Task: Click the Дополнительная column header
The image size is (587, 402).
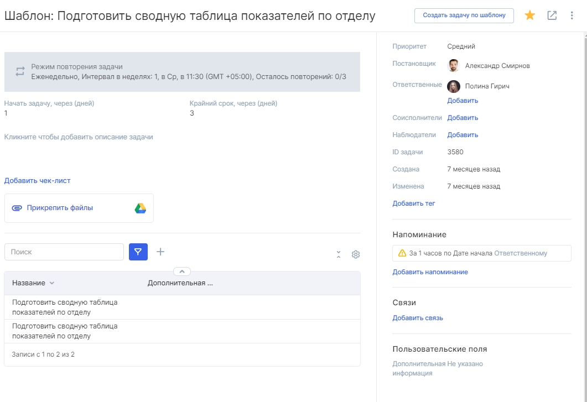Action: tap(180, 283)
